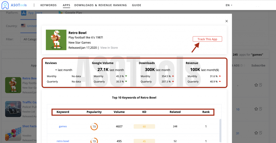The width and height of the screenshot is (276, 143).
Task: Click popularity gauge 79 for retro bowl
Action: click(94, 141)
